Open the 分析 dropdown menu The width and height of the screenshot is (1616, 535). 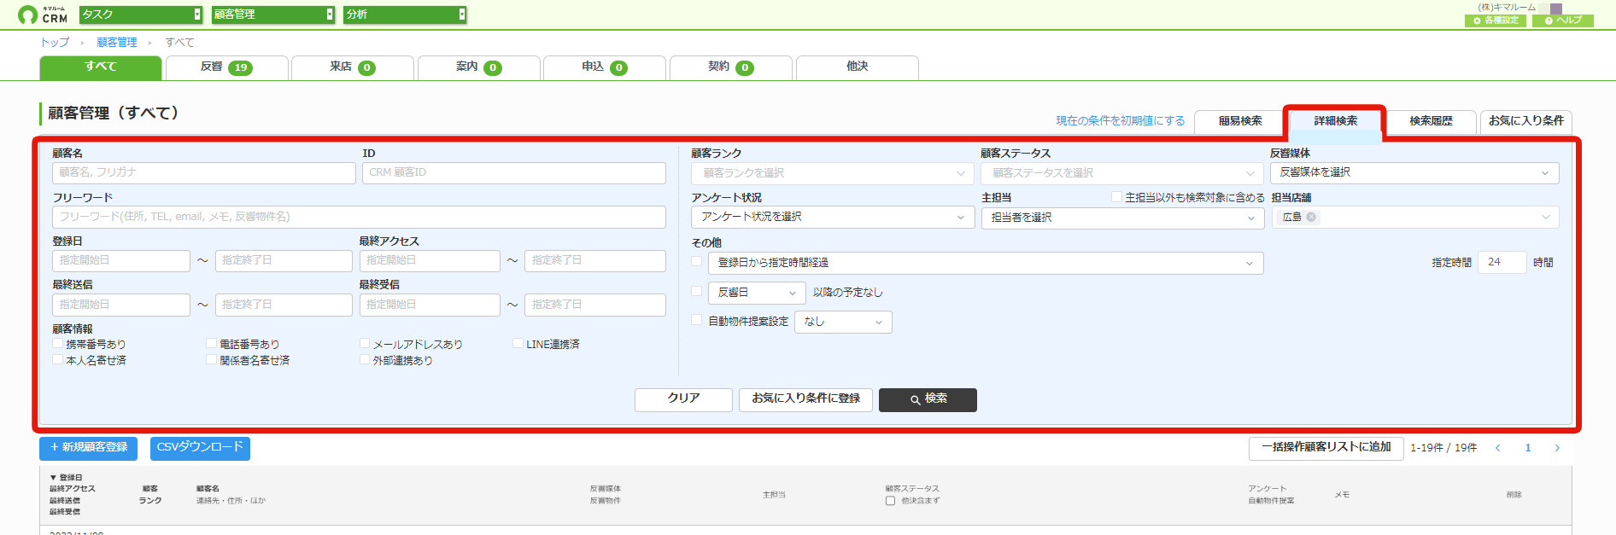[x=405, y=15]
